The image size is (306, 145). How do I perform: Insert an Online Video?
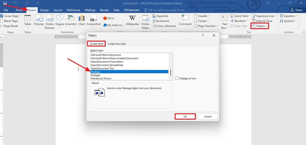145,22
